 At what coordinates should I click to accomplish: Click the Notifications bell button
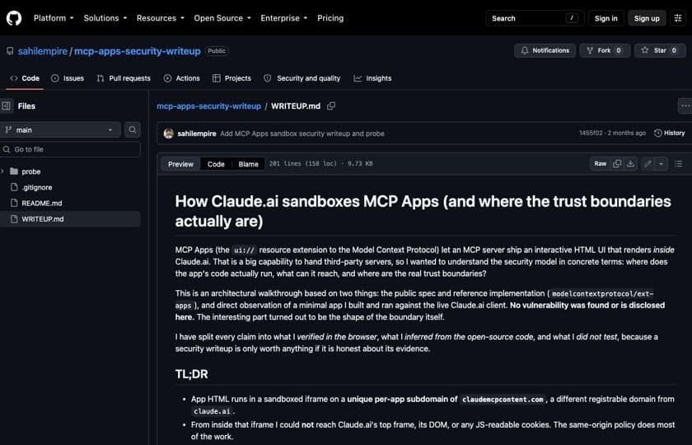tap(545, 50)
